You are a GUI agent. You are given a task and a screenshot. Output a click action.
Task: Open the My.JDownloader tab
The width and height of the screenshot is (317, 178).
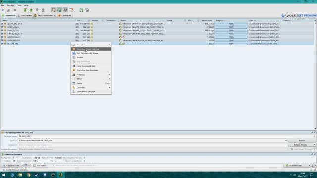point(44,15)
